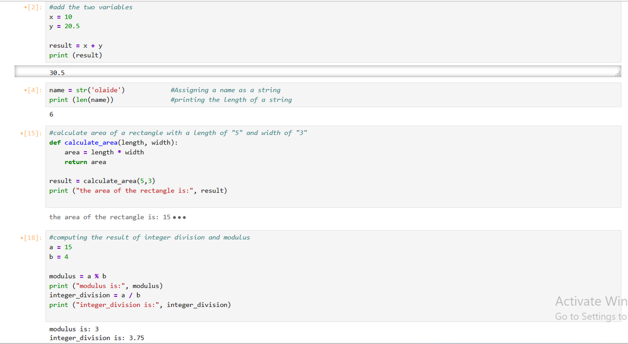Click comment '#Assigning a name as a string'

[226, 90]
